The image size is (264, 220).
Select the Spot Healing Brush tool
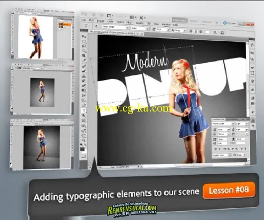pyautogui.click(x=84, y=66)
